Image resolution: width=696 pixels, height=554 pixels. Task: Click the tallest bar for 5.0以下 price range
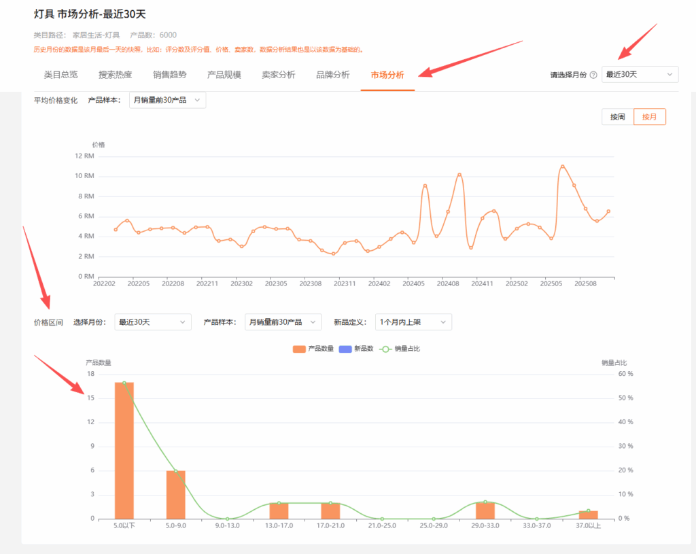tap(124, 450)
